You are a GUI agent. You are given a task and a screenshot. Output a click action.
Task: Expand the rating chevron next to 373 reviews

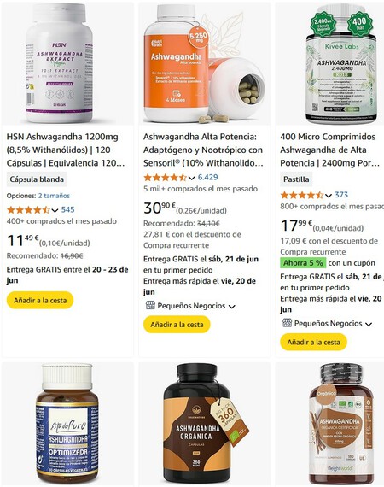tap(329, 196)
